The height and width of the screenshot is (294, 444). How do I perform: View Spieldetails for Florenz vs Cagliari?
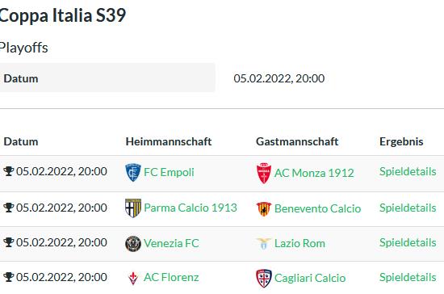pyautogui.click(x=408, y=277)
